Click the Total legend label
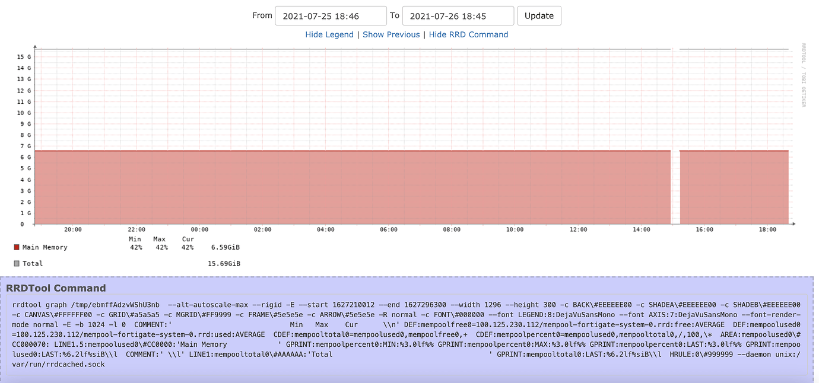Image resolution: width=819 pixels, height=383 pixels. [x=33, y=263]
